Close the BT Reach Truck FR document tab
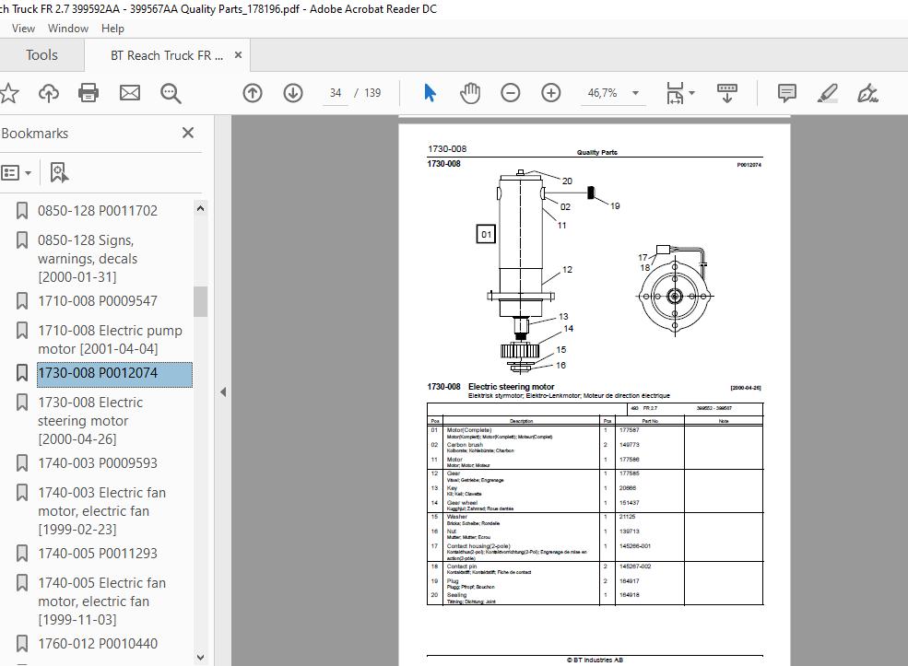The height and width of the screenshot is (666, 908). (238, 55)
